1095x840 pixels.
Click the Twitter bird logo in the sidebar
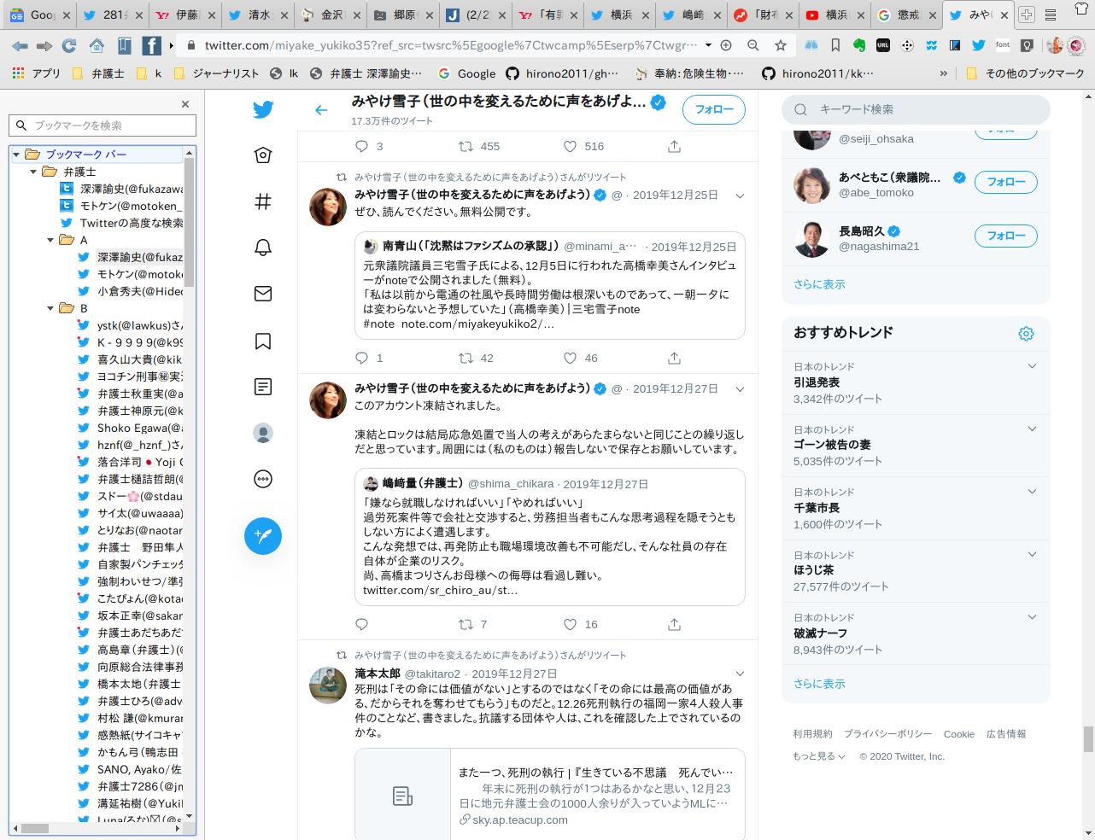point(263,109)
